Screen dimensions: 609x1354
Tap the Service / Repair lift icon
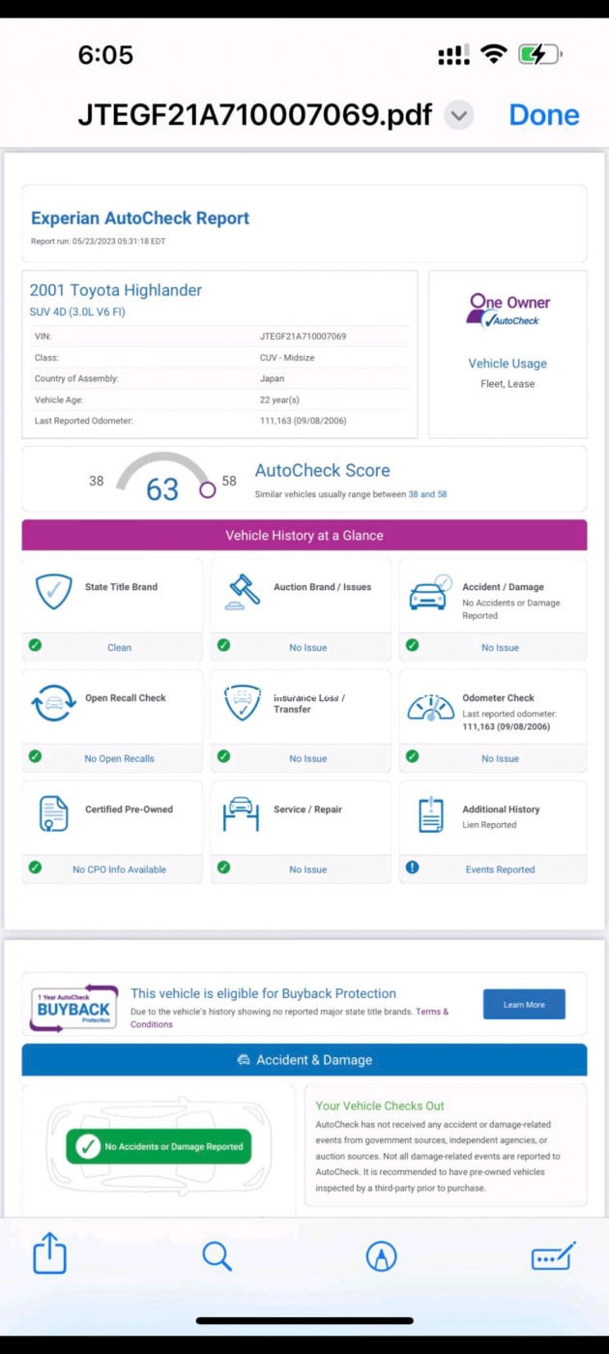[243, 814]
